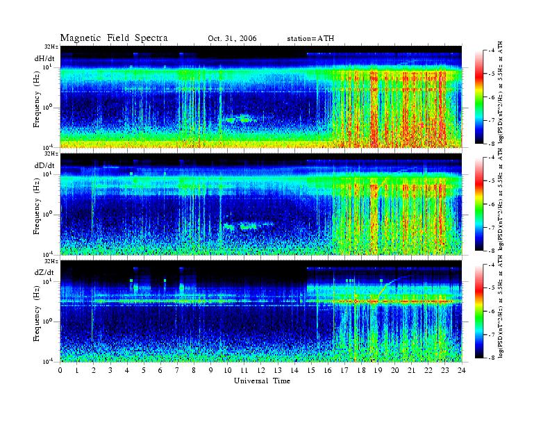Click the "Universal Time" axis title
Screen dimensions: 550x425
[262, 381]
